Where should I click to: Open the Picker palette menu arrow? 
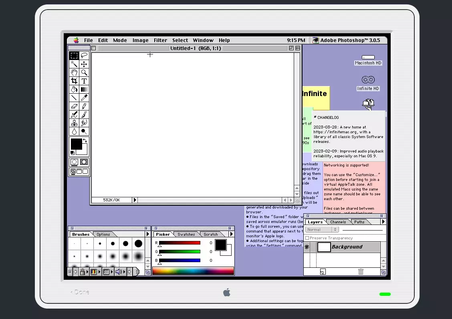click(231, 234)
